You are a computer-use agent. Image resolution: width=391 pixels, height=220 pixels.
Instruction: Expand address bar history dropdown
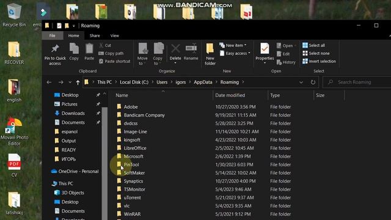tap(301, 82)
